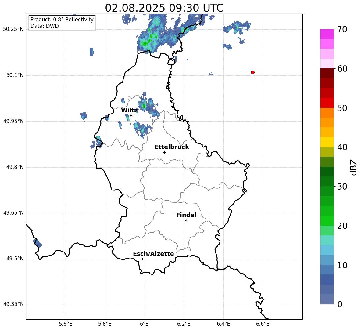Click the 49.95°N latitude label
The image size is (361, 330).
13,121
